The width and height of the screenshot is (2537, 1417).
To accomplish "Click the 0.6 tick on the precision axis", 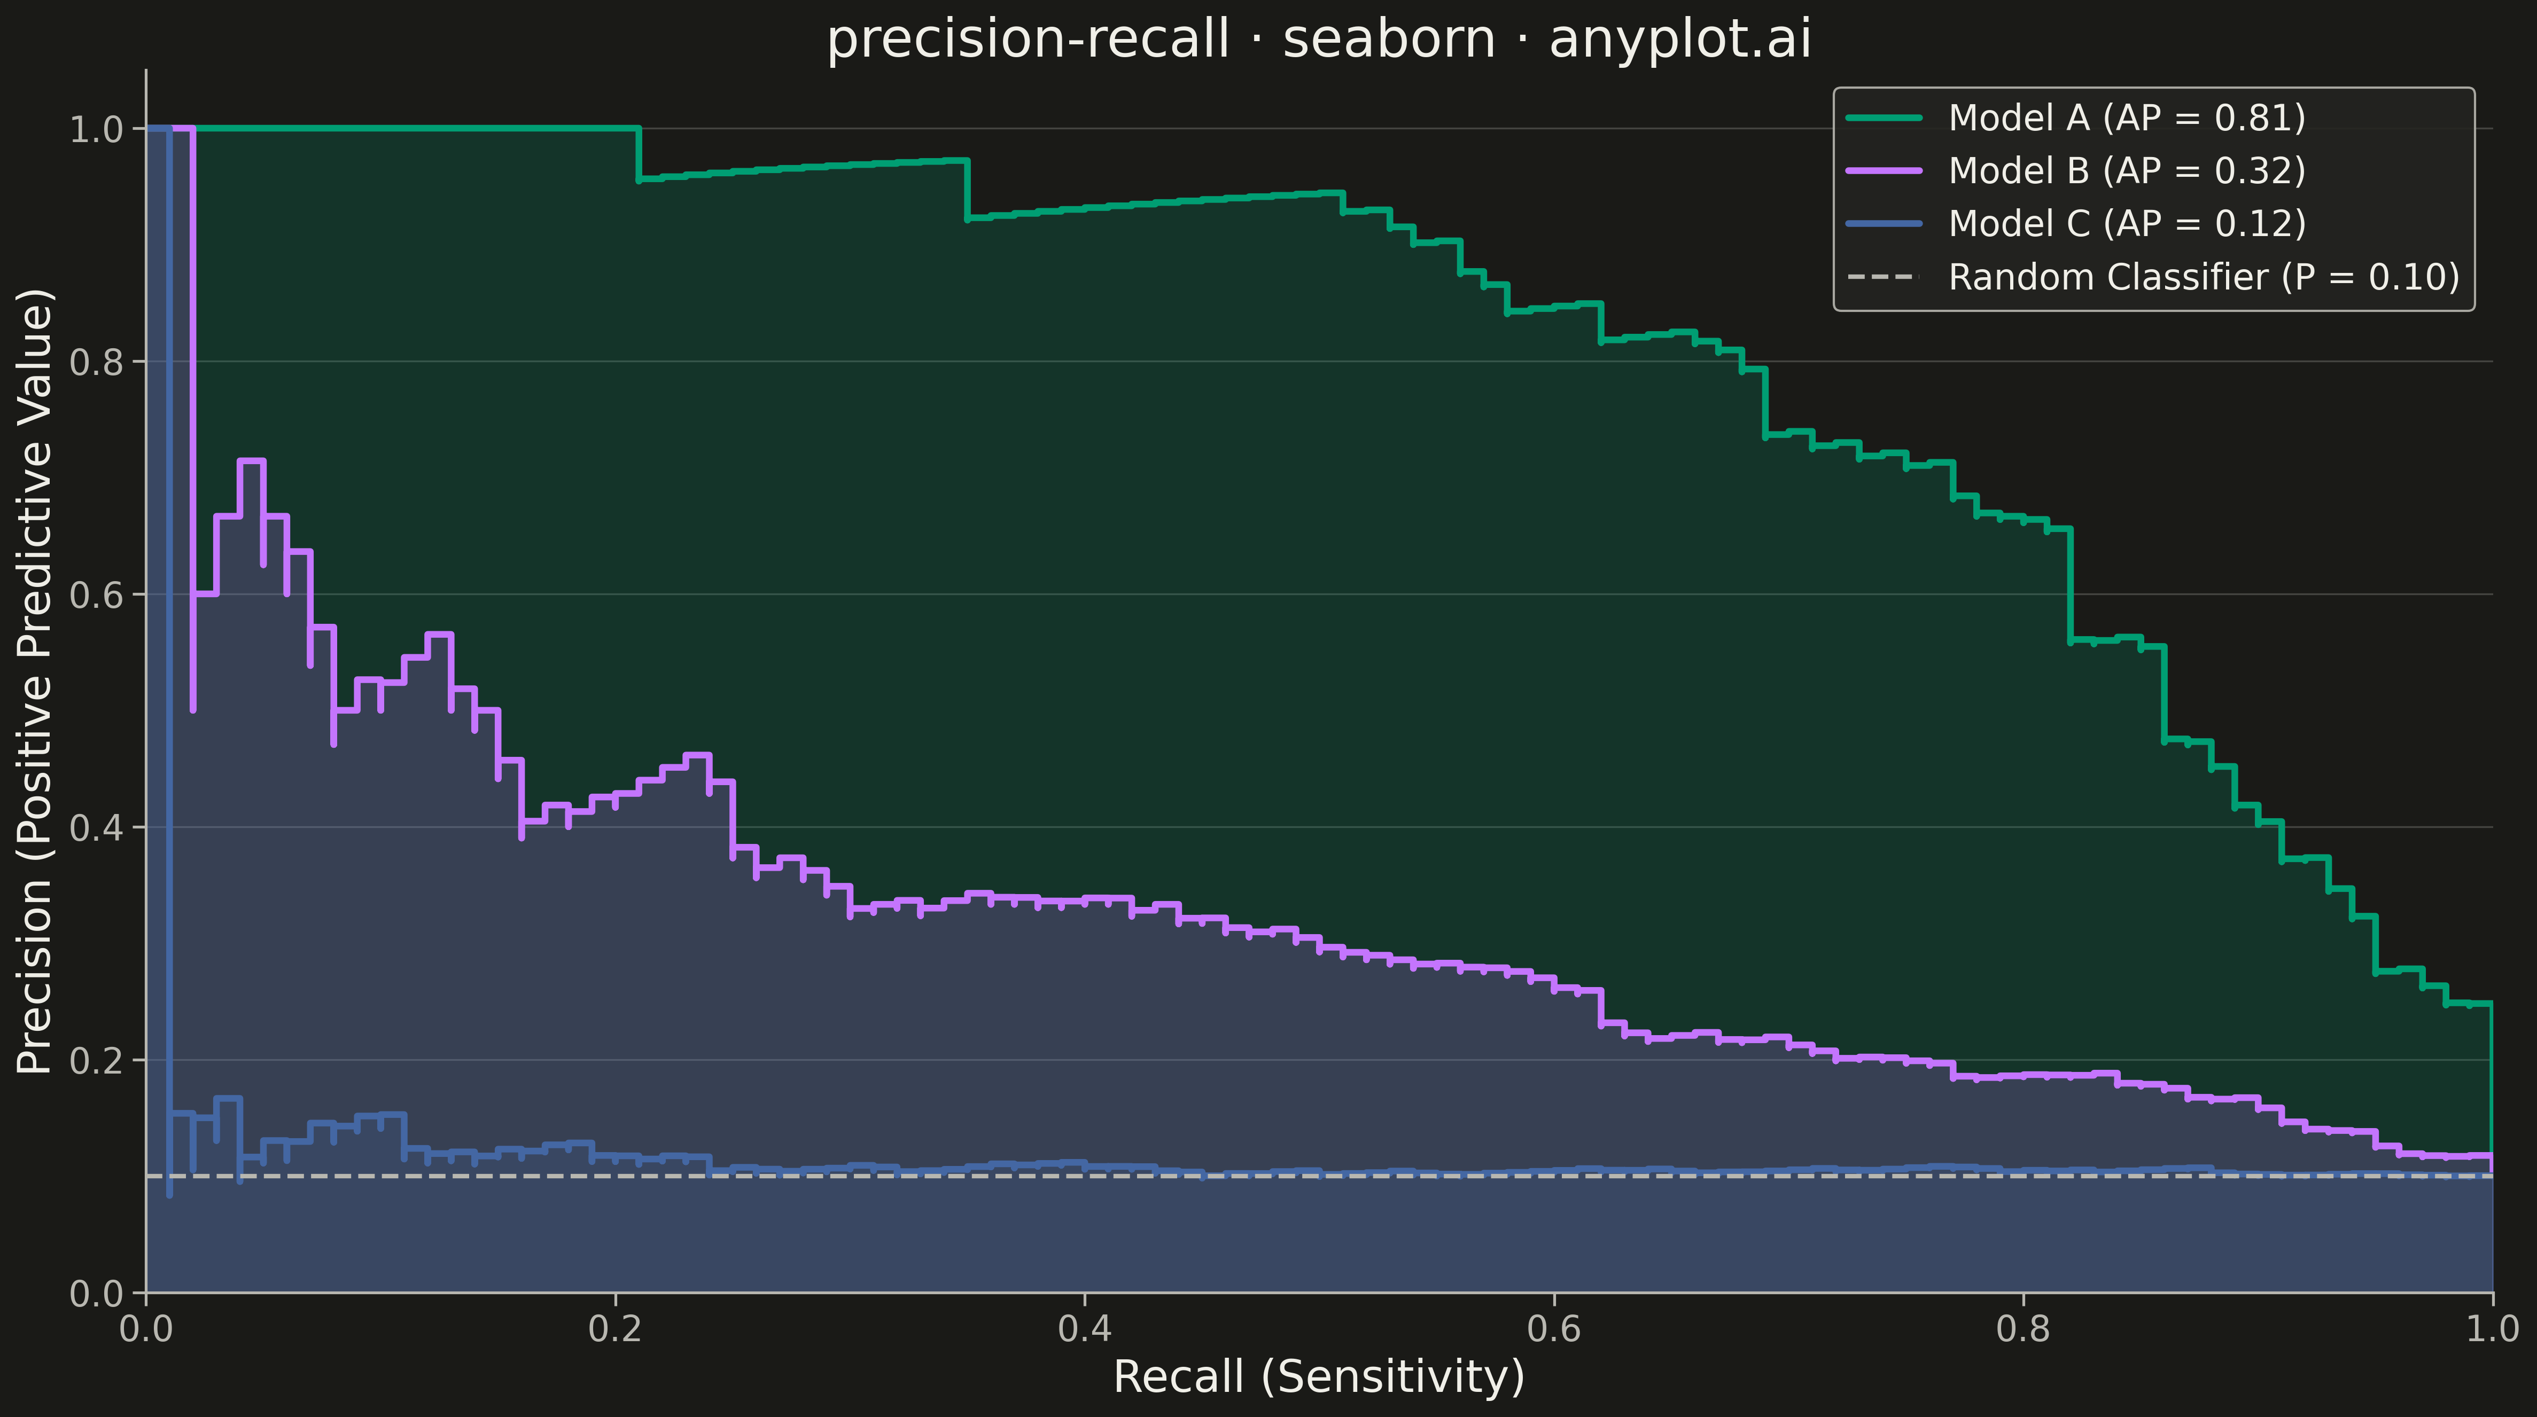I will coord(97,595).
